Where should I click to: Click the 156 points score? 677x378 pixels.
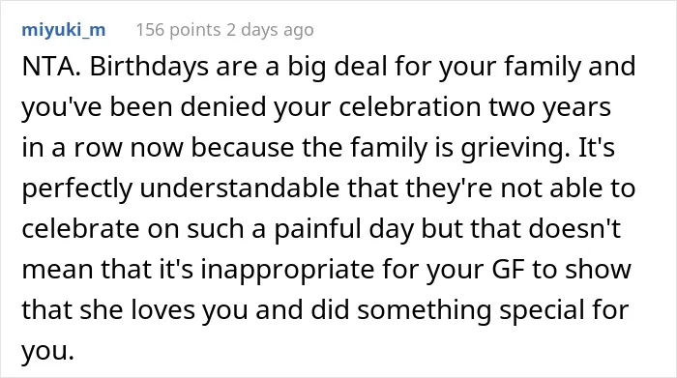[178, 30]
